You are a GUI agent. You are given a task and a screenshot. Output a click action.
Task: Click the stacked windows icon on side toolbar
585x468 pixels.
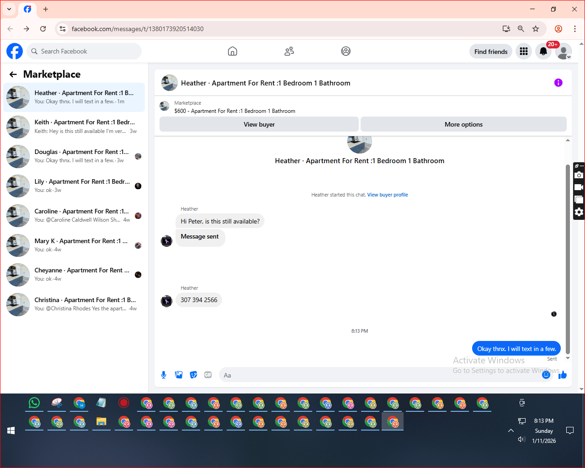[579, 200]
